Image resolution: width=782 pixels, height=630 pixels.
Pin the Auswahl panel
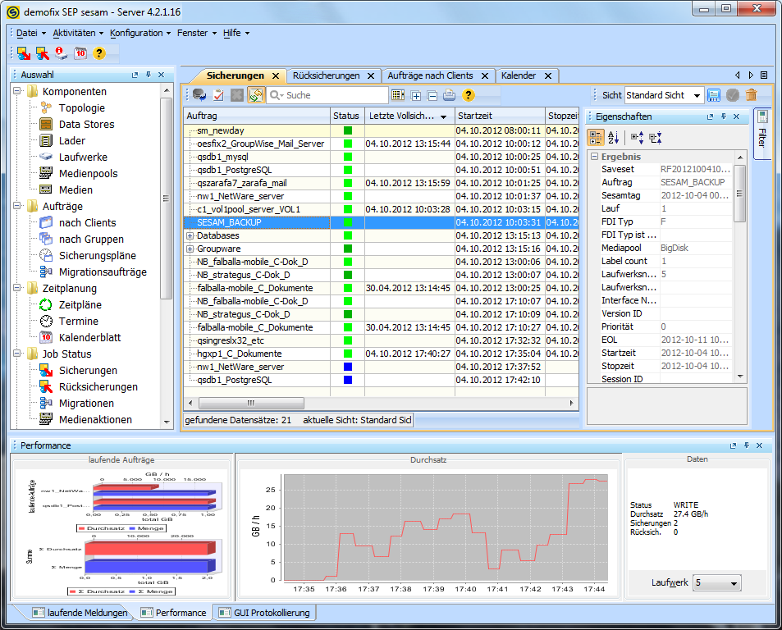[x=149, y=75]
